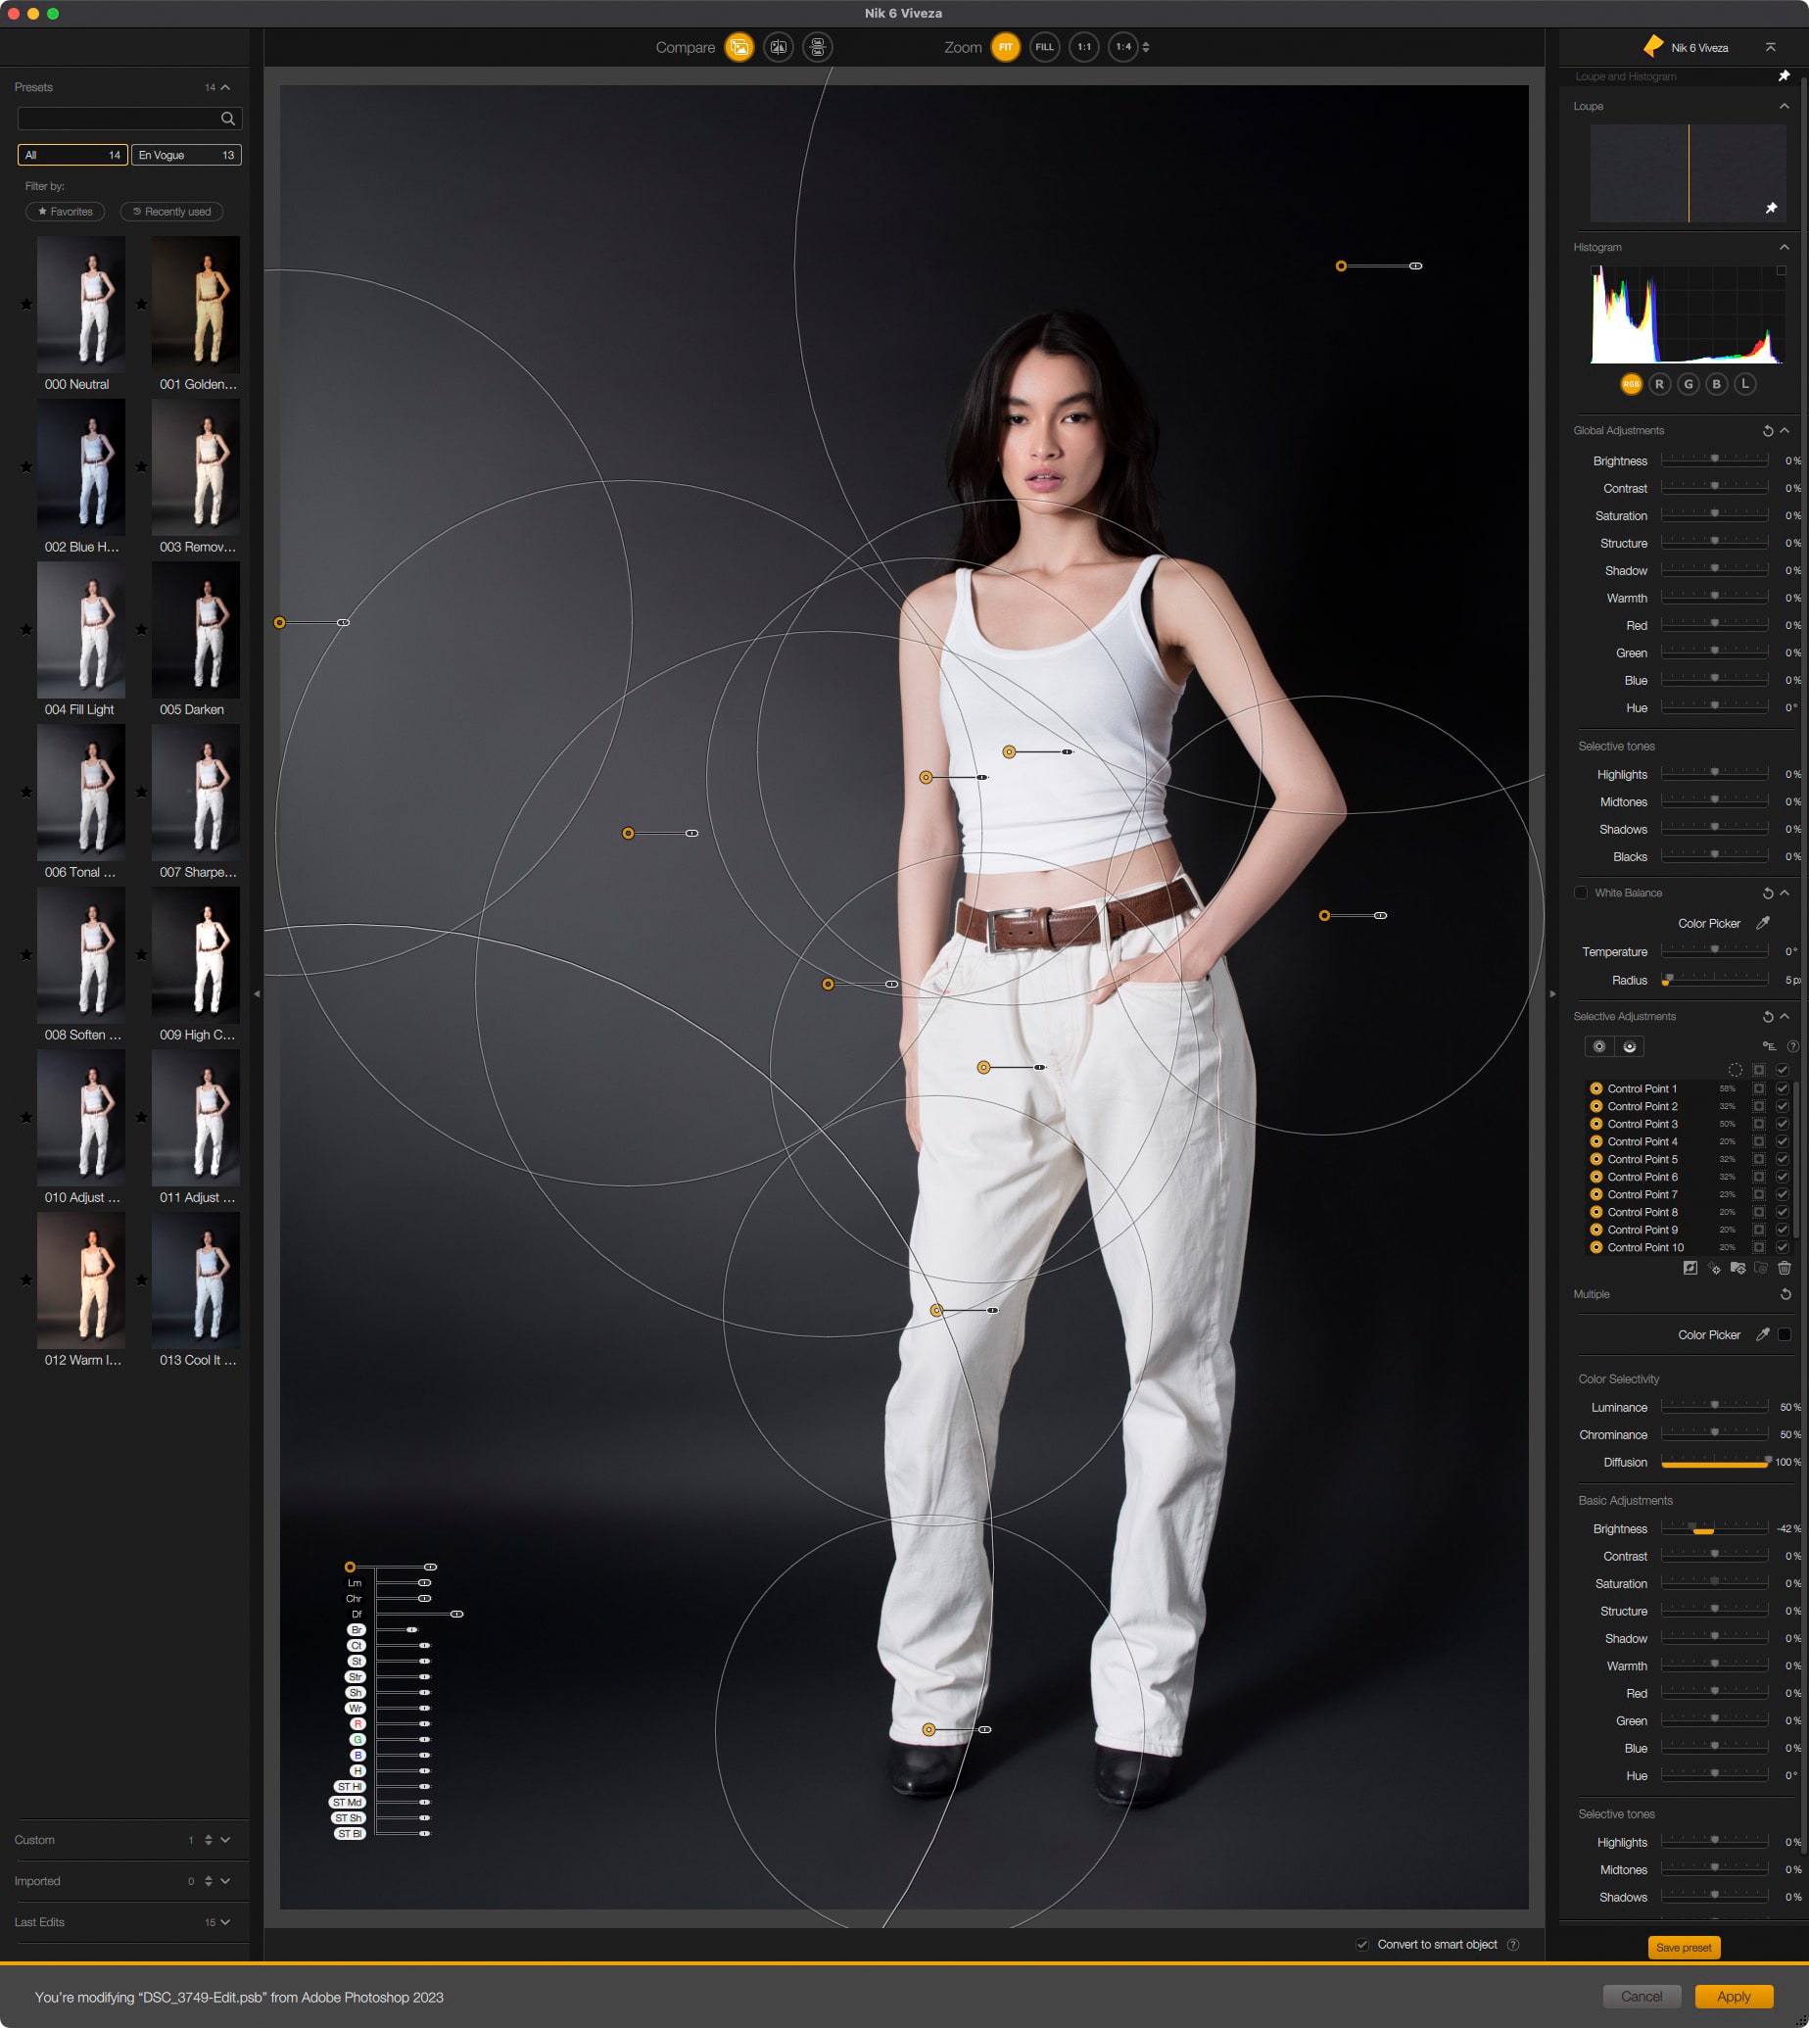Select the All presets tab
Viewport: 1809px width, 2028px height.
click(72, 155)
